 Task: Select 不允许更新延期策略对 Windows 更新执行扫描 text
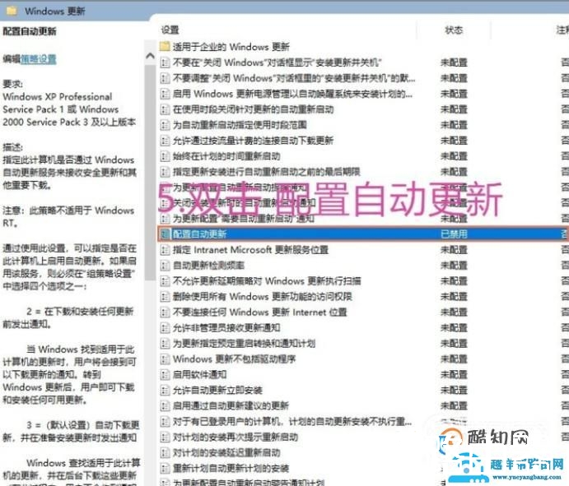pos(267,281)
